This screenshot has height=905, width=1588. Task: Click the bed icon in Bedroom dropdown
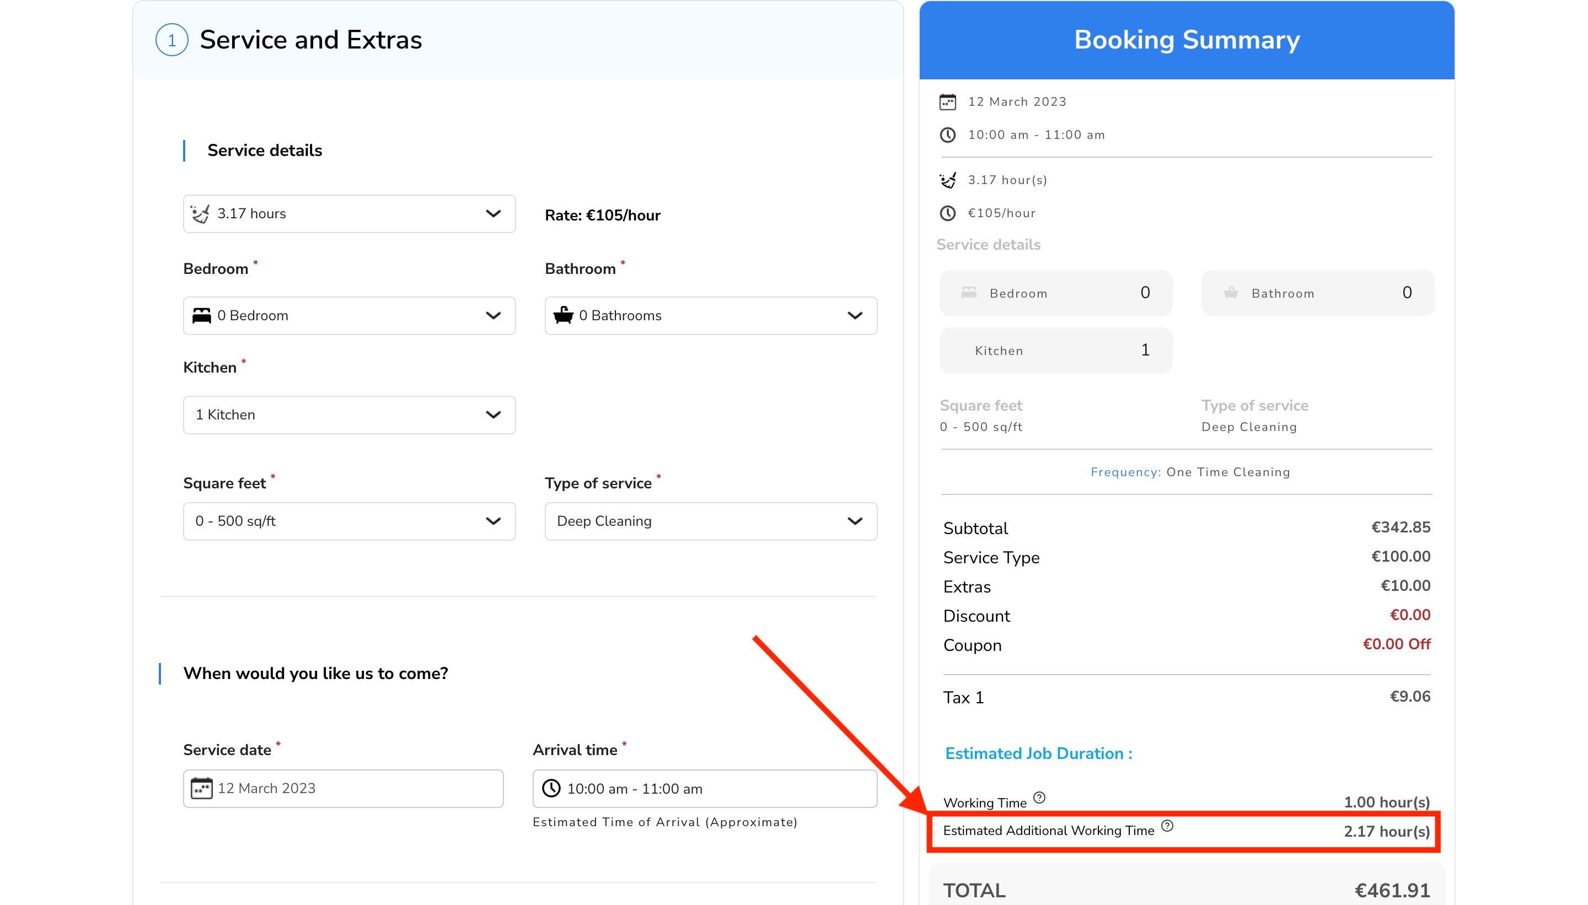201,315
